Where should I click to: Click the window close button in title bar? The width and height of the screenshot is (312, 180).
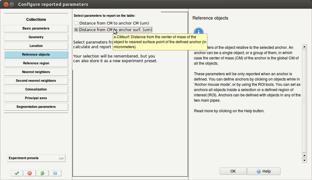pos(5,4)
